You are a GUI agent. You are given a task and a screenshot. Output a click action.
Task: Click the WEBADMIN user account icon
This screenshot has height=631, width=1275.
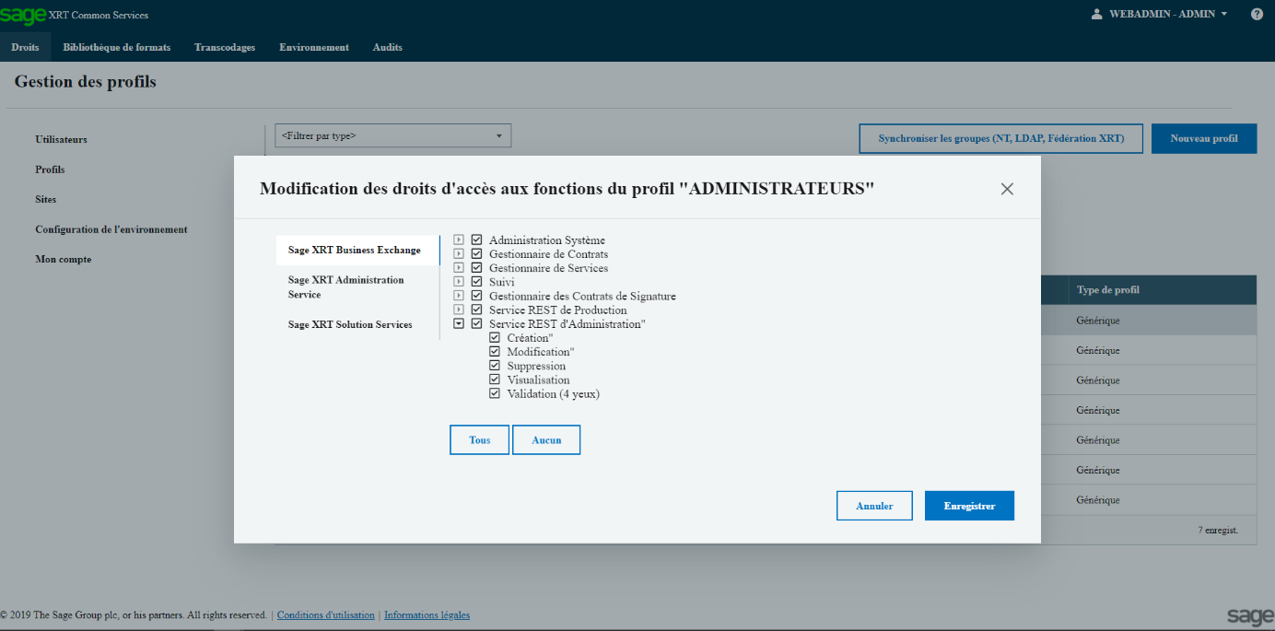(1096, 14)
